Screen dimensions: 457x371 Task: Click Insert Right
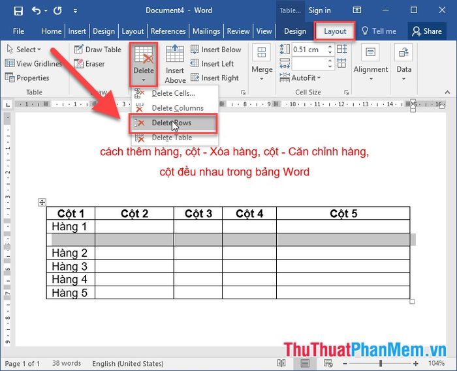point(215,78)
